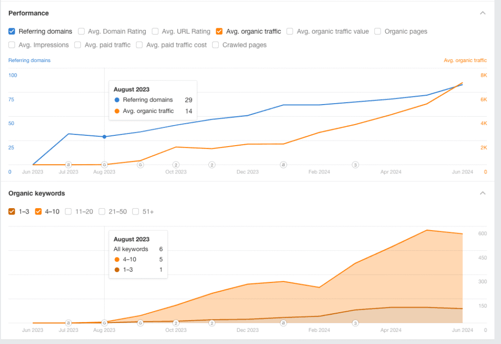Collapse the Performance section chevron
The width and height of the screenshot is (501, 344).
[x=483, y=13]
